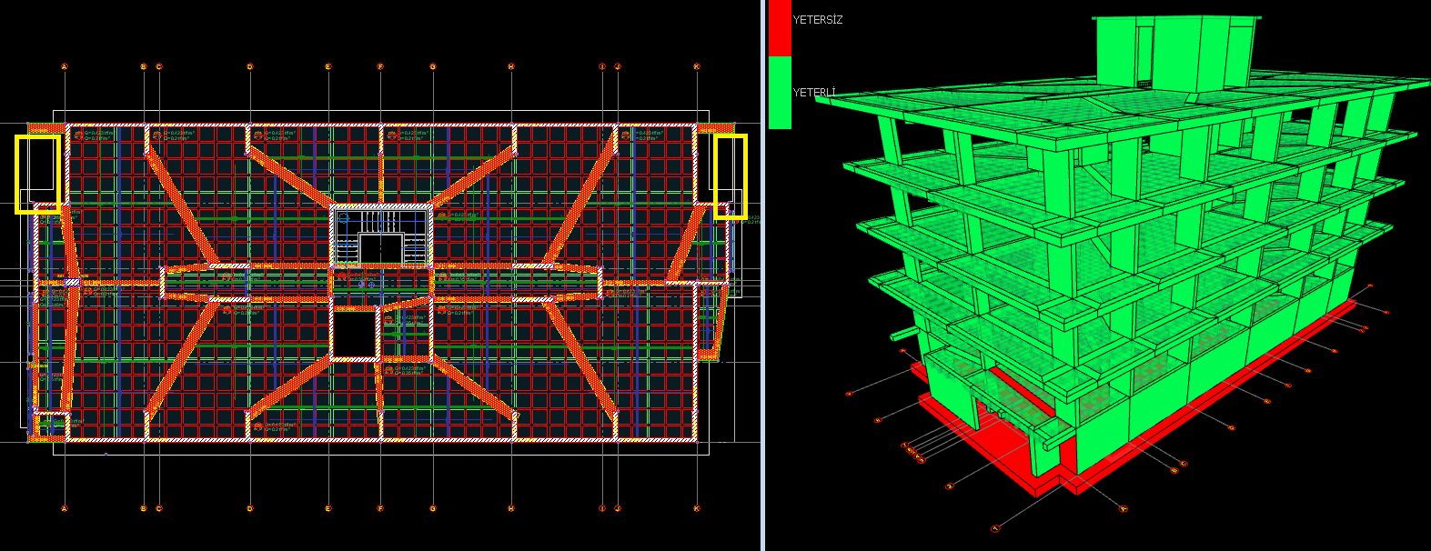Click the green YETERLİ legend swatch
Viewport: 1431px width, 551px height.
(780, 92)
